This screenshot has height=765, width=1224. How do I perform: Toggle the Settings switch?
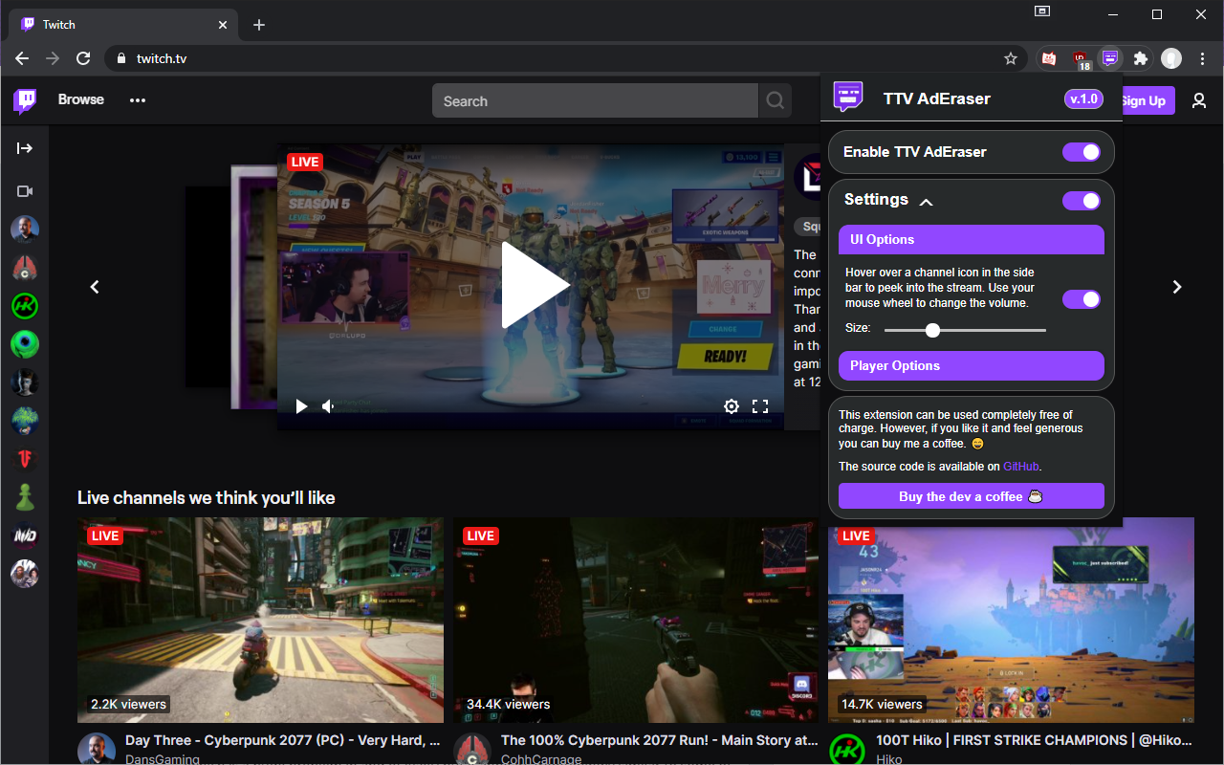click(x=1082, y=201)
